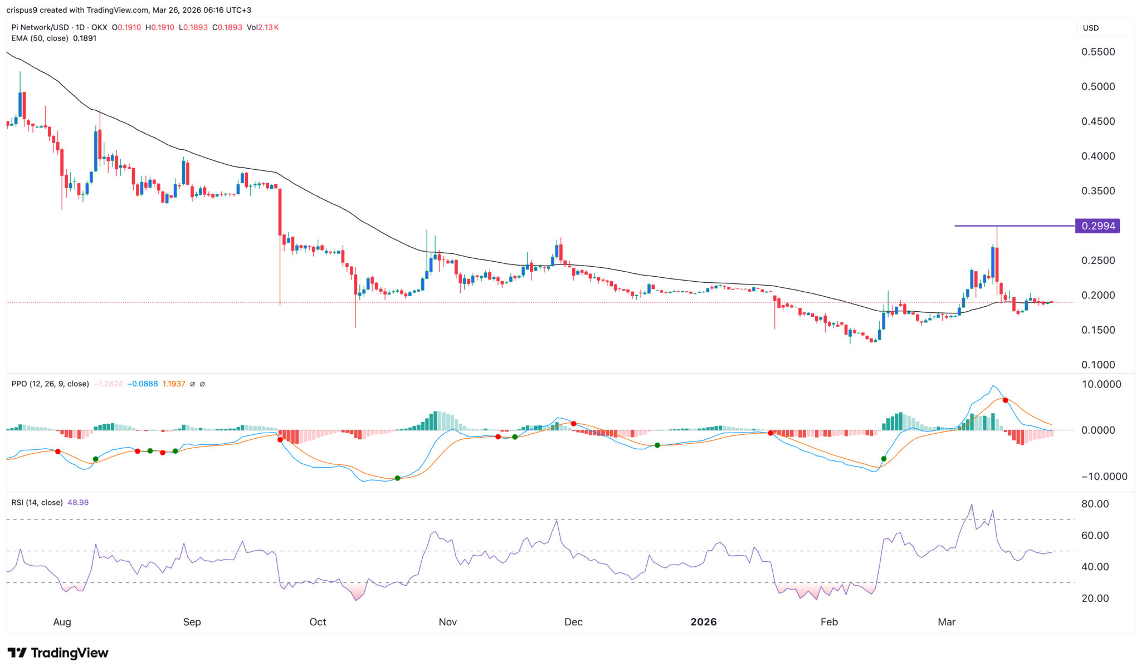Click the first empty-set symbol after PPO values
Image resolution: width=1141 pixels, height=672 pixels.
(193, 384)
